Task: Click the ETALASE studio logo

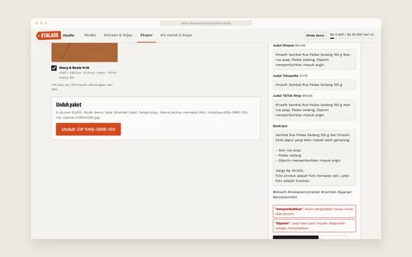Action: [x=55, y=35]
